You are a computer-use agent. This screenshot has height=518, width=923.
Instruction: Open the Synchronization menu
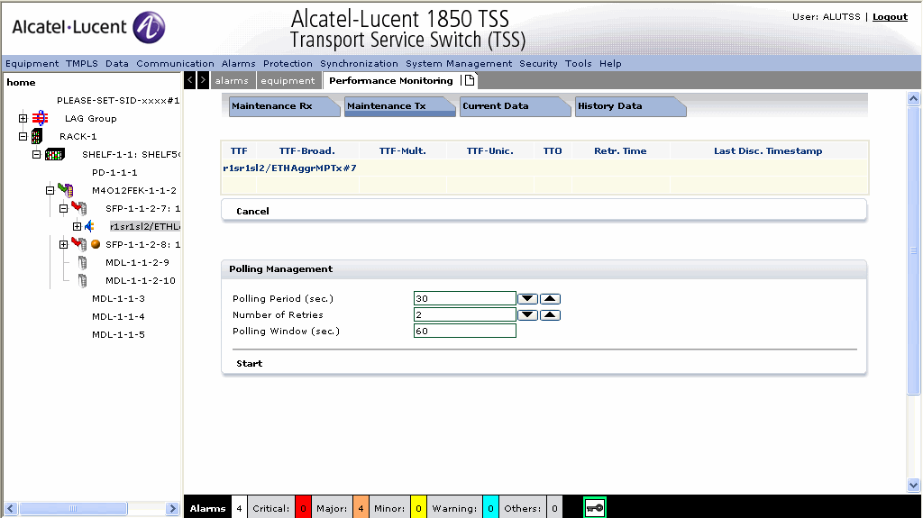359,64
